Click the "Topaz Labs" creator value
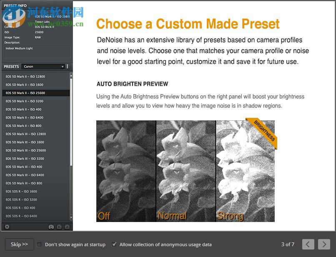The height and width of the screenshot is (257, 336). 42,22
